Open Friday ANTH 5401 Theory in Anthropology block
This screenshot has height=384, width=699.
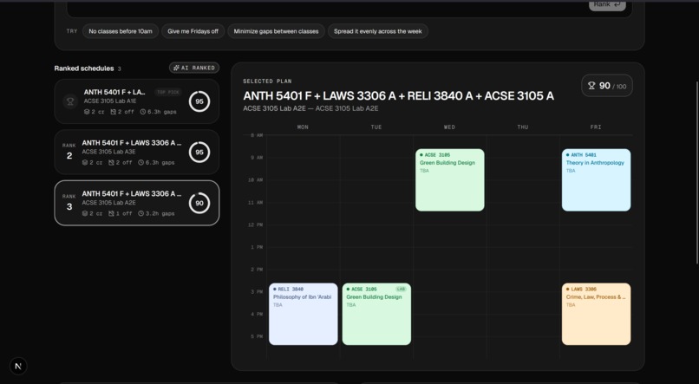[596, 180]
